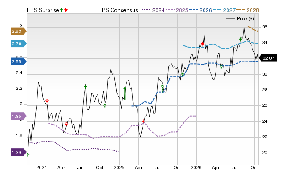Click the 2025 label on the time axis
The height and width of the screenshot is (170, 285).
(x=119, y=167)
